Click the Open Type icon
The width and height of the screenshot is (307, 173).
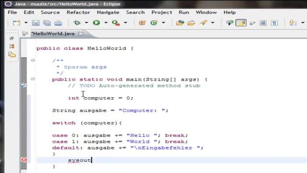coord(180,23)
